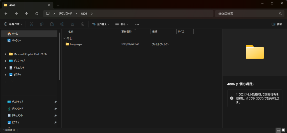
Task: Click the search magnifier icon
Action: click(x=280, y=14)
